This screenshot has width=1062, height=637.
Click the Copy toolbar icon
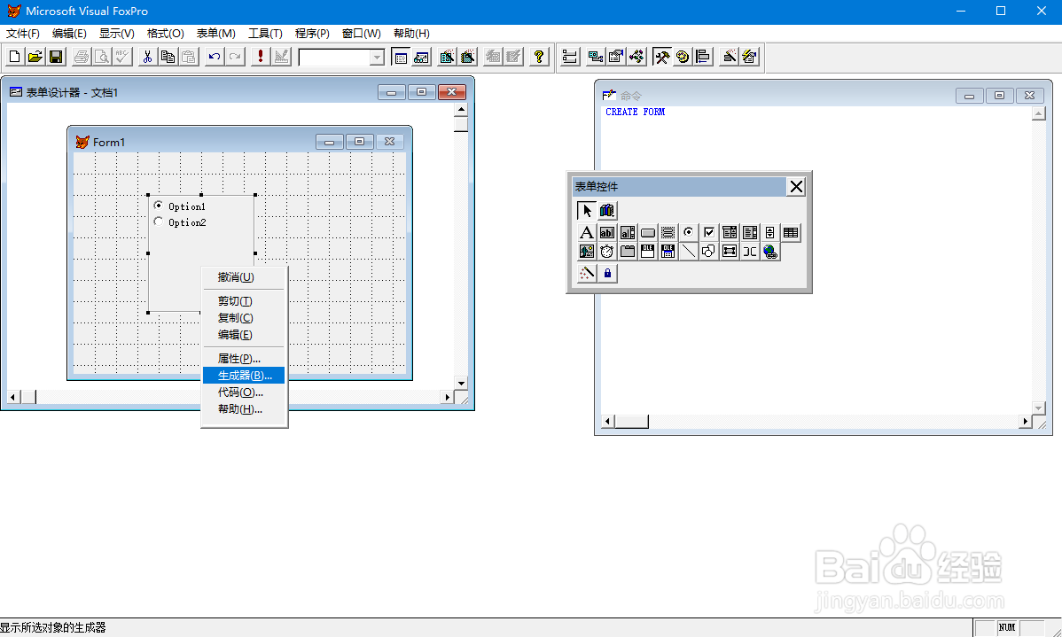coord(168,57)
